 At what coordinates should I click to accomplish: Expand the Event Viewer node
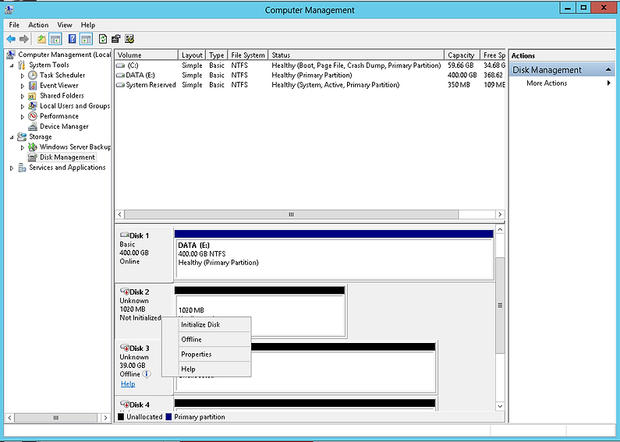click(23, 86)
